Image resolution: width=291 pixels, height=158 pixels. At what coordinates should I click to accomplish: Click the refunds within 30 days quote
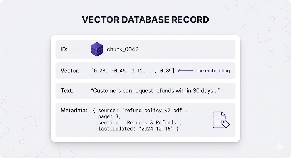coord(156,91)
